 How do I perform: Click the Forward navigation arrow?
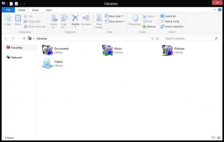[x=13, y=39]
